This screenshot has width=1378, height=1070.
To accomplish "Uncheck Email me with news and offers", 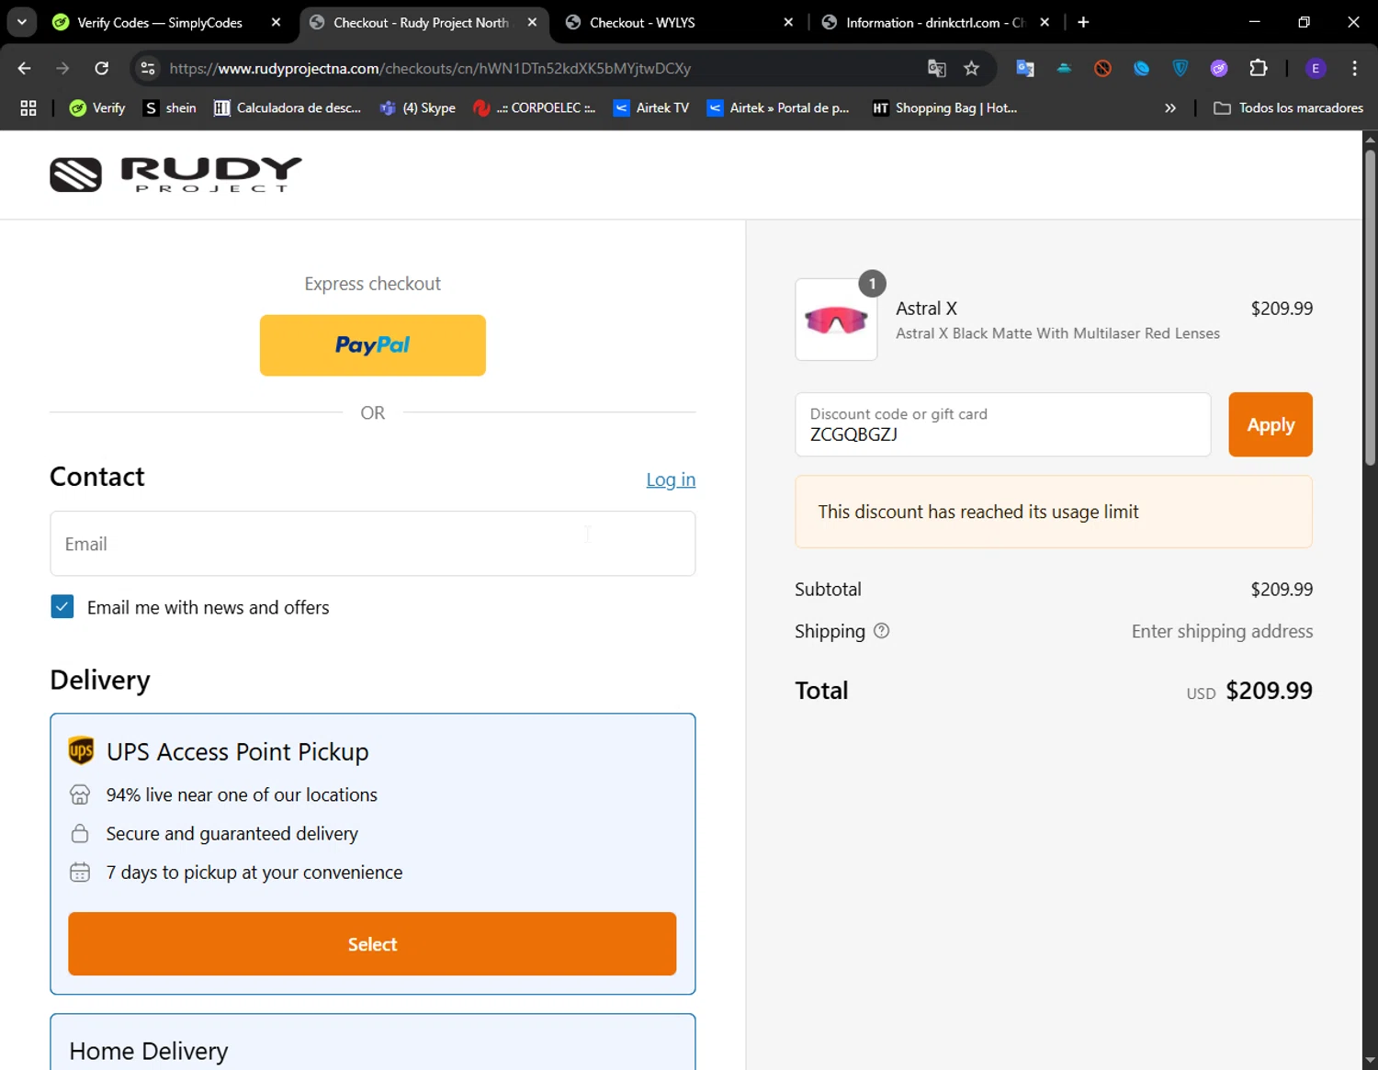I will pos(62,607).
